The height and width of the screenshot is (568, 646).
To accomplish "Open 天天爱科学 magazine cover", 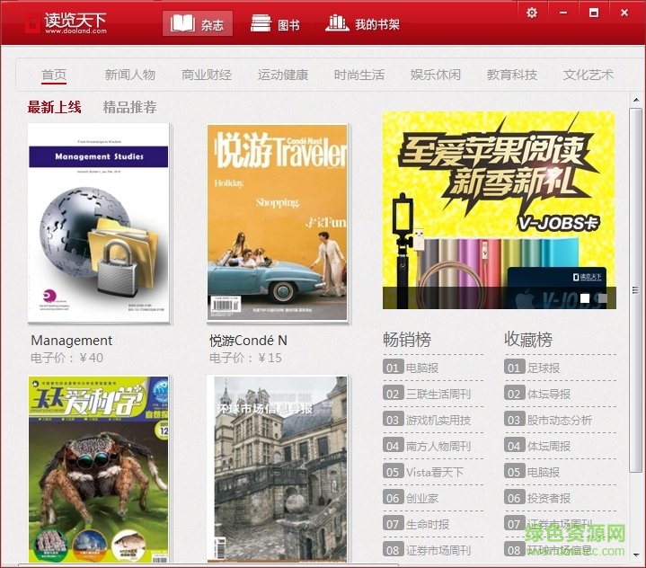I will 99,469.
